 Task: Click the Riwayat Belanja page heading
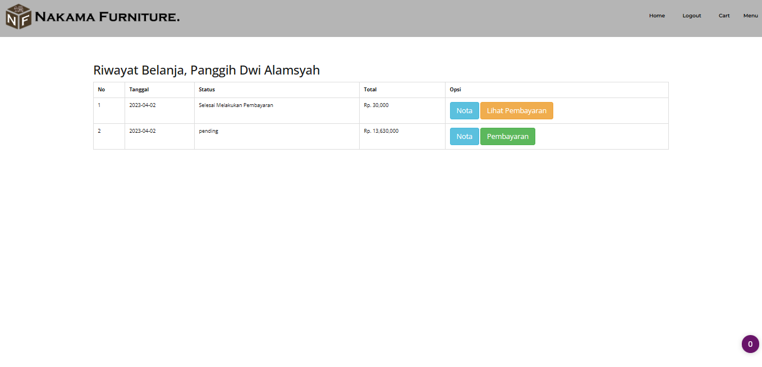point(206,70)
